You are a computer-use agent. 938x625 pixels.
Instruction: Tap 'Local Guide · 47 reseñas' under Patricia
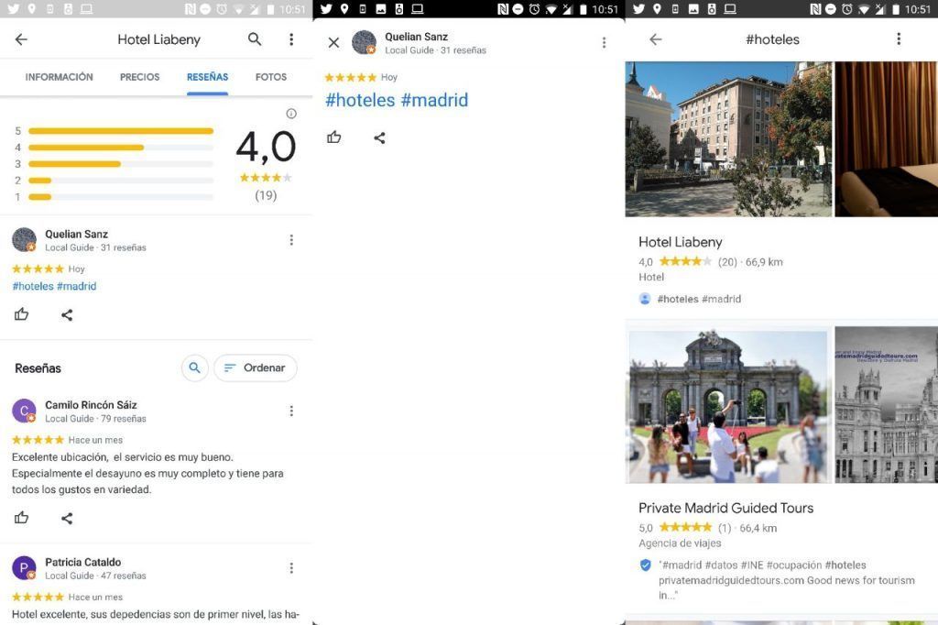point(95,576)
